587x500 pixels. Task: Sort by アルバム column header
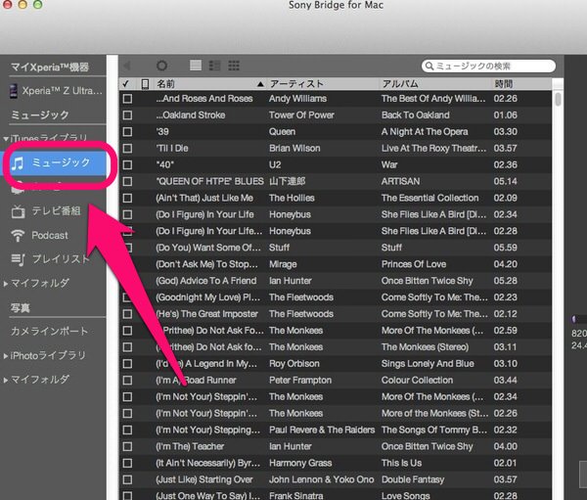[400, 84]
